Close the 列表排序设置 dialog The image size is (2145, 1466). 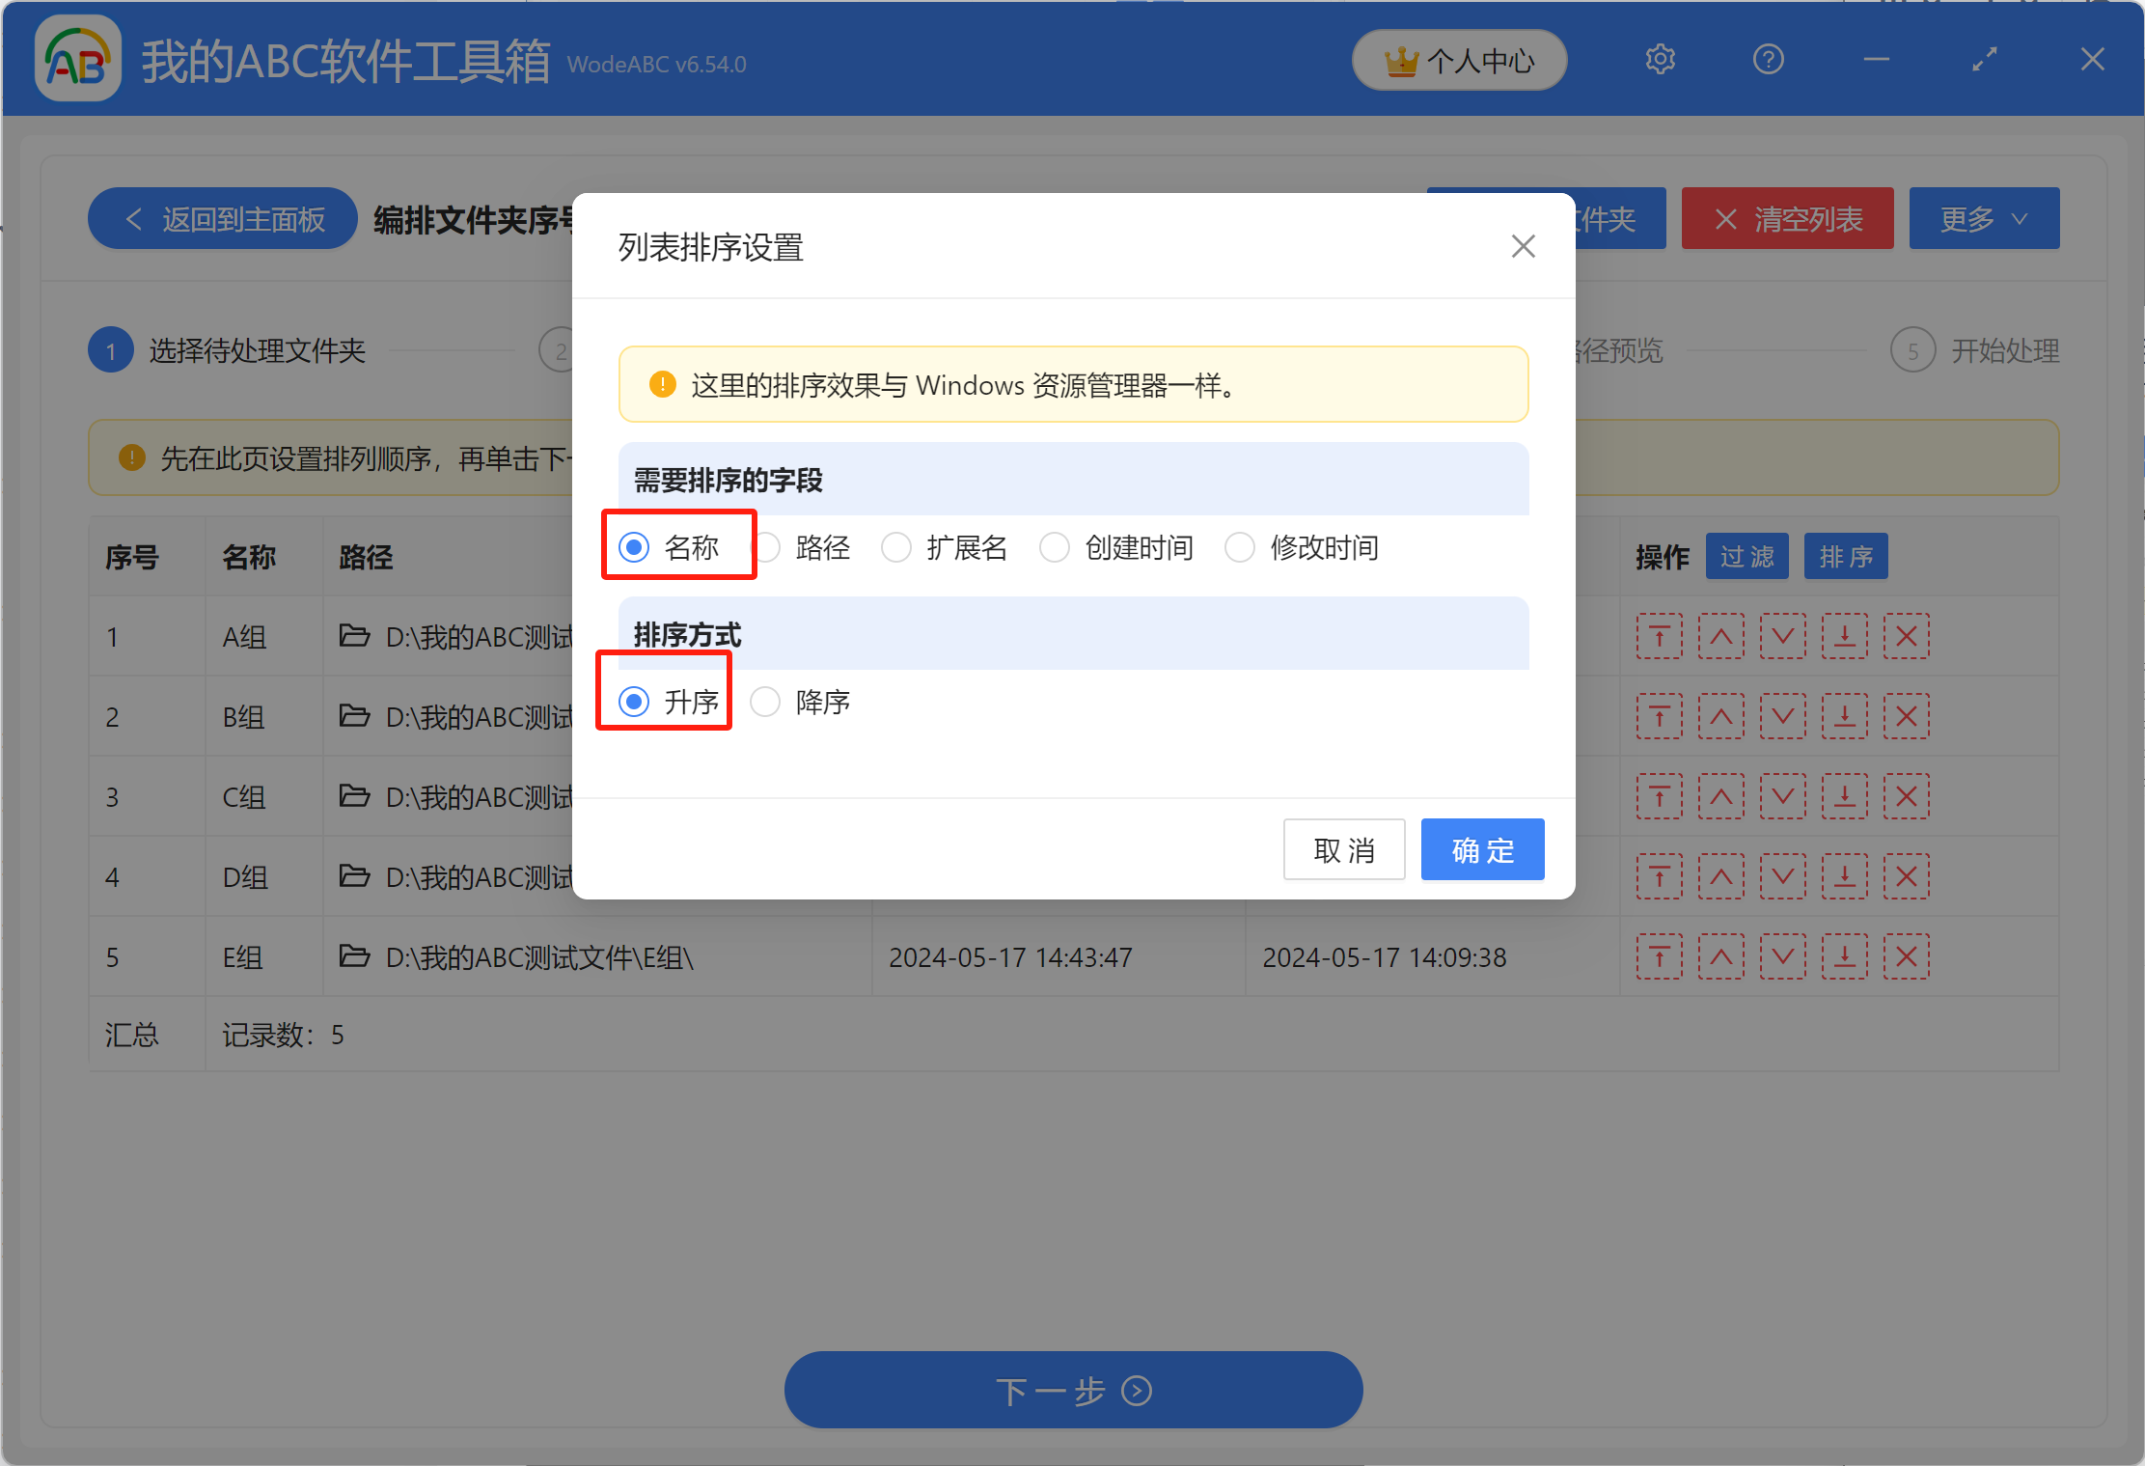[1523, 247]
